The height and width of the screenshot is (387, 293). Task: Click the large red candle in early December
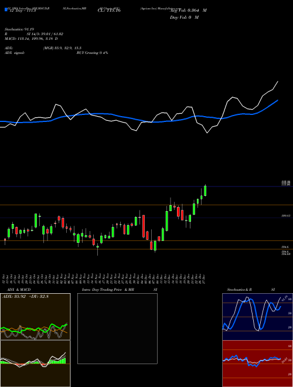click(x=144, y=226)
